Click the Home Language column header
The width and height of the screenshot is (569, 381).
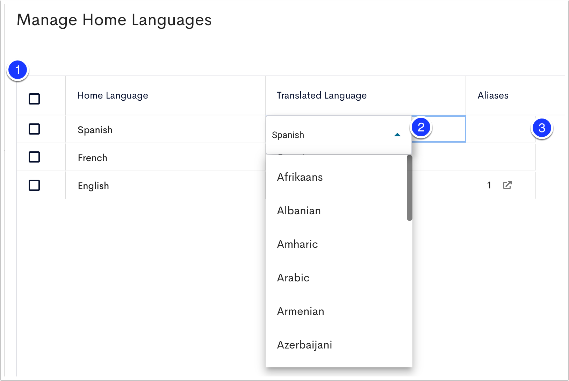pos(113,95)
